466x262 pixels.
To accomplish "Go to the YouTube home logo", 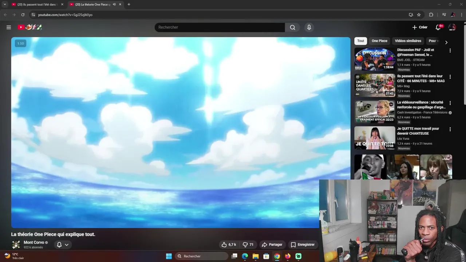I will pyautogui.click(x=30, y=27).
